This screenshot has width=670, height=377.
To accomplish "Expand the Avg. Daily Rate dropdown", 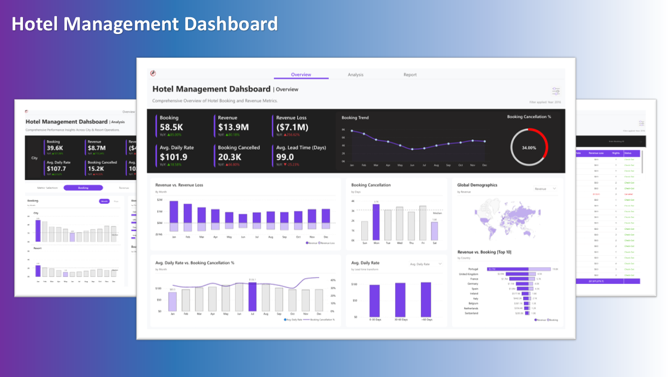I will (426, 264).
